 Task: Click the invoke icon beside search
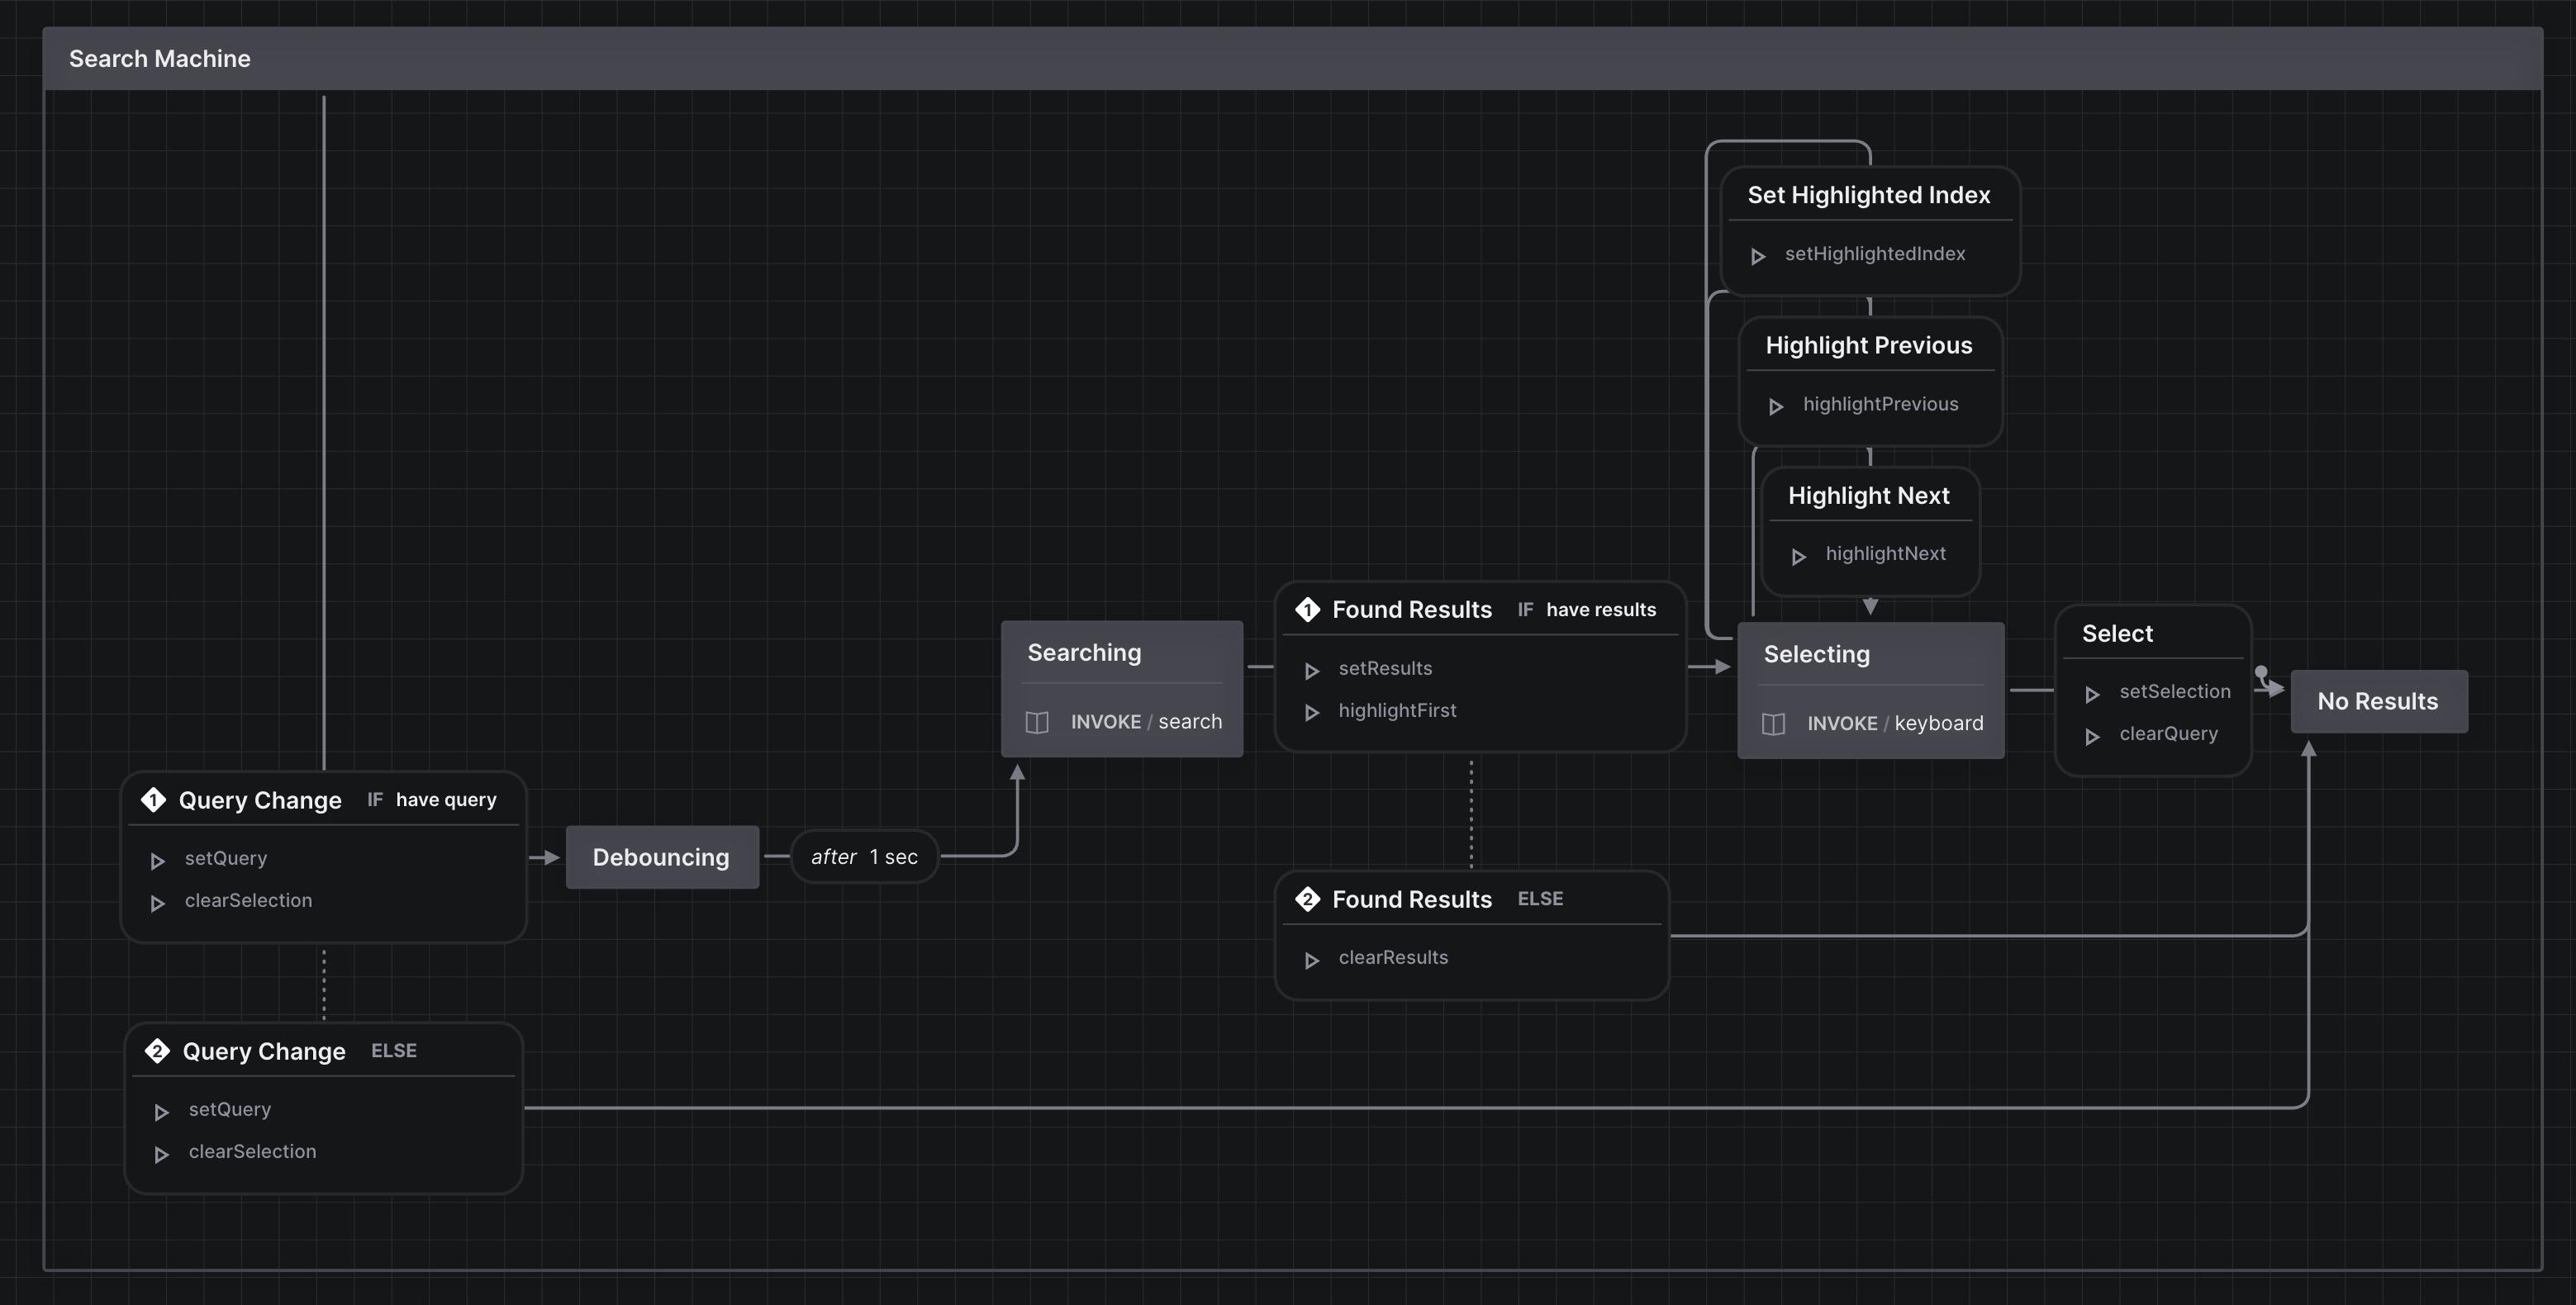click(x=1037, y=722)
